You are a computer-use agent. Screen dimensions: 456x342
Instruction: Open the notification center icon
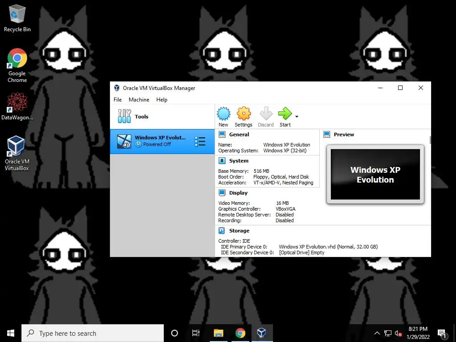(442, 333)
